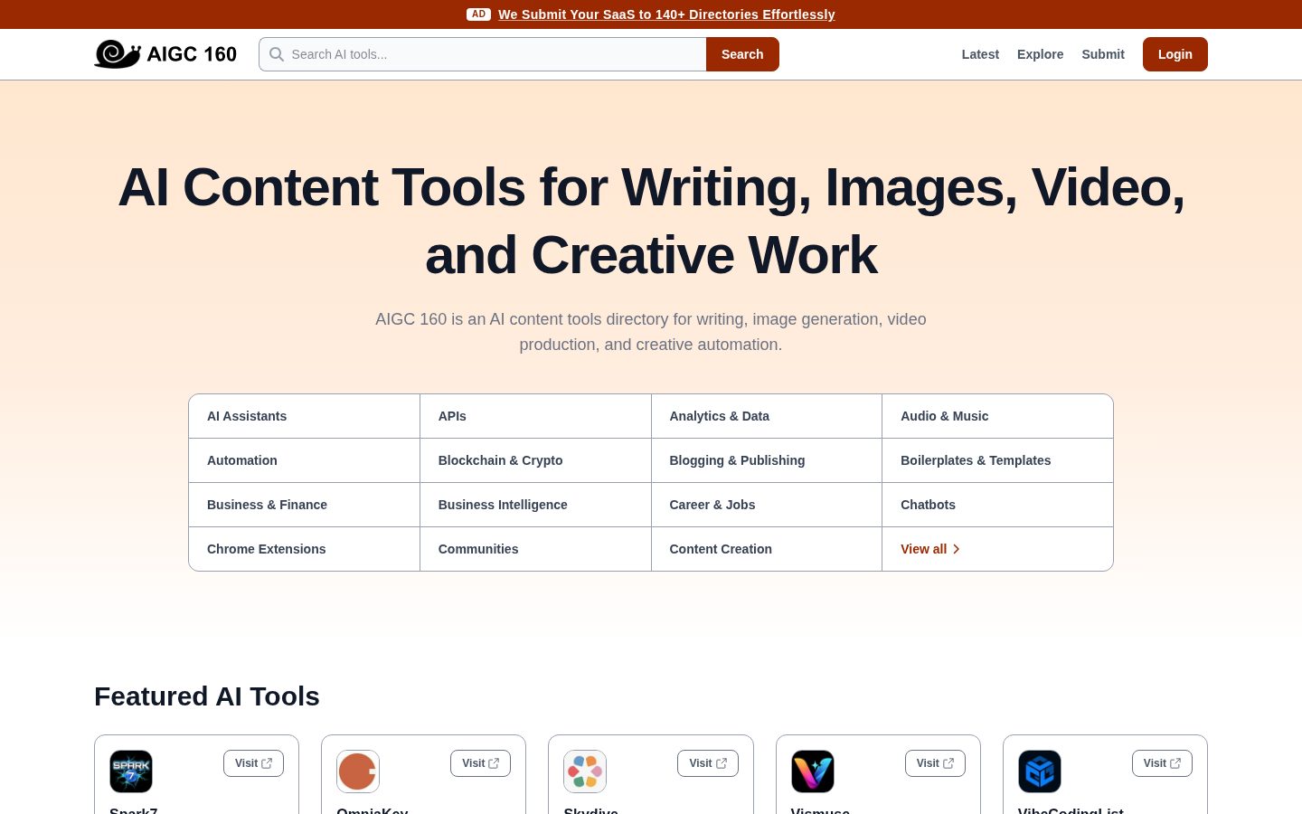Browse the Career & Jobs category

click(x=767, y=505)
